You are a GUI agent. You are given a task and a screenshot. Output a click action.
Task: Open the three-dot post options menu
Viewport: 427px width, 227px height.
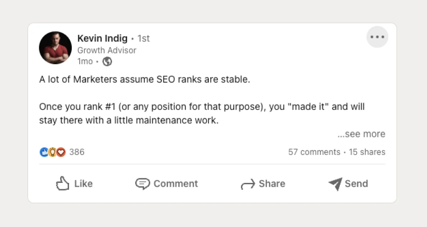pyautogui.click(x=377, y=37)
